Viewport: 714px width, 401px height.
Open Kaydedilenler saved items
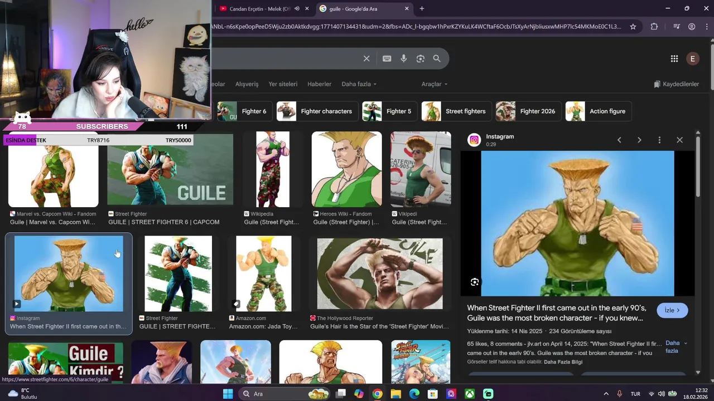point(676,84)
